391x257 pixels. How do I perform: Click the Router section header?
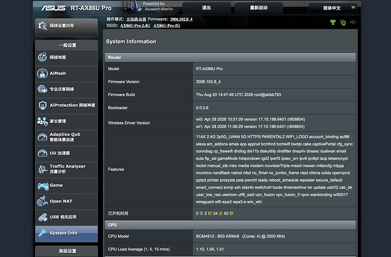(230, 57)
